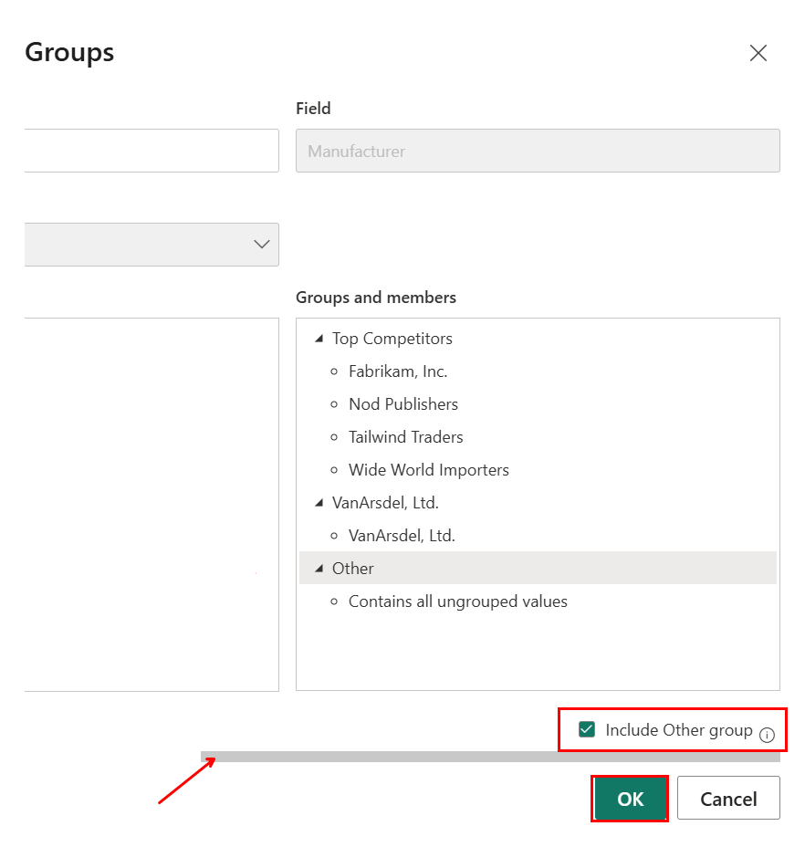Select the Top Competitors group header
This screenshot has height=847, width=805.
coord(392,339)
